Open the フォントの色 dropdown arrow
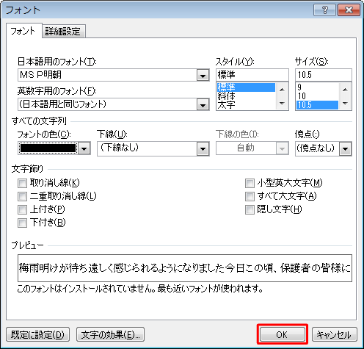Screen dimensions: 364x349 [84, 148]
